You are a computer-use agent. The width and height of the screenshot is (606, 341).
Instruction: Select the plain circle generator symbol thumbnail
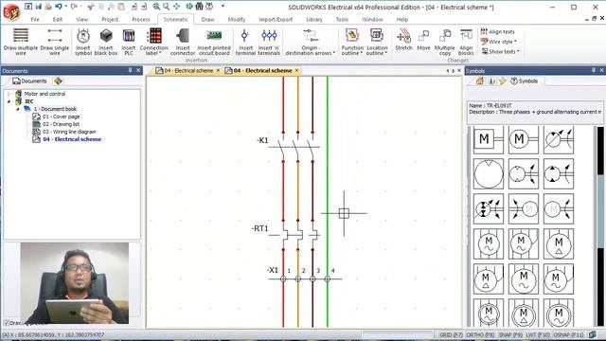point(489,174)
